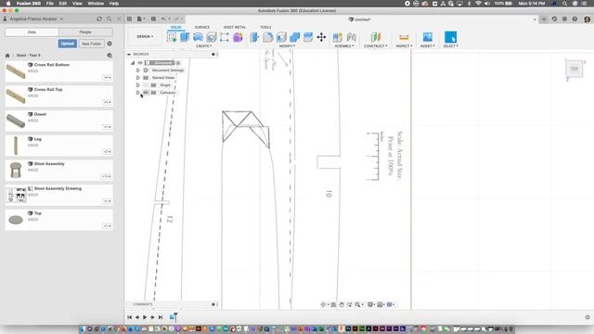Screen dimensions: 594x334
Task: Search in the data panel
Action: tap(110, 19)
